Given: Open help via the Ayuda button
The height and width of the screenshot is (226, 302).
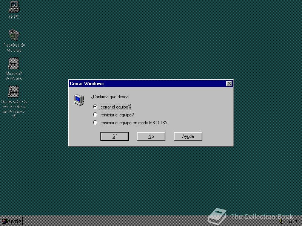Looking at the screenshot, I should tap(188, 136).
